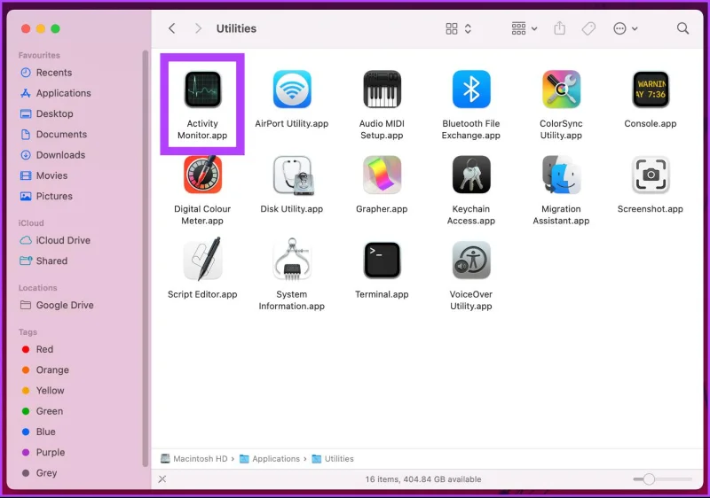Open the search magnifier
This screenshot has width=710, height=498.
click(682, 28)
